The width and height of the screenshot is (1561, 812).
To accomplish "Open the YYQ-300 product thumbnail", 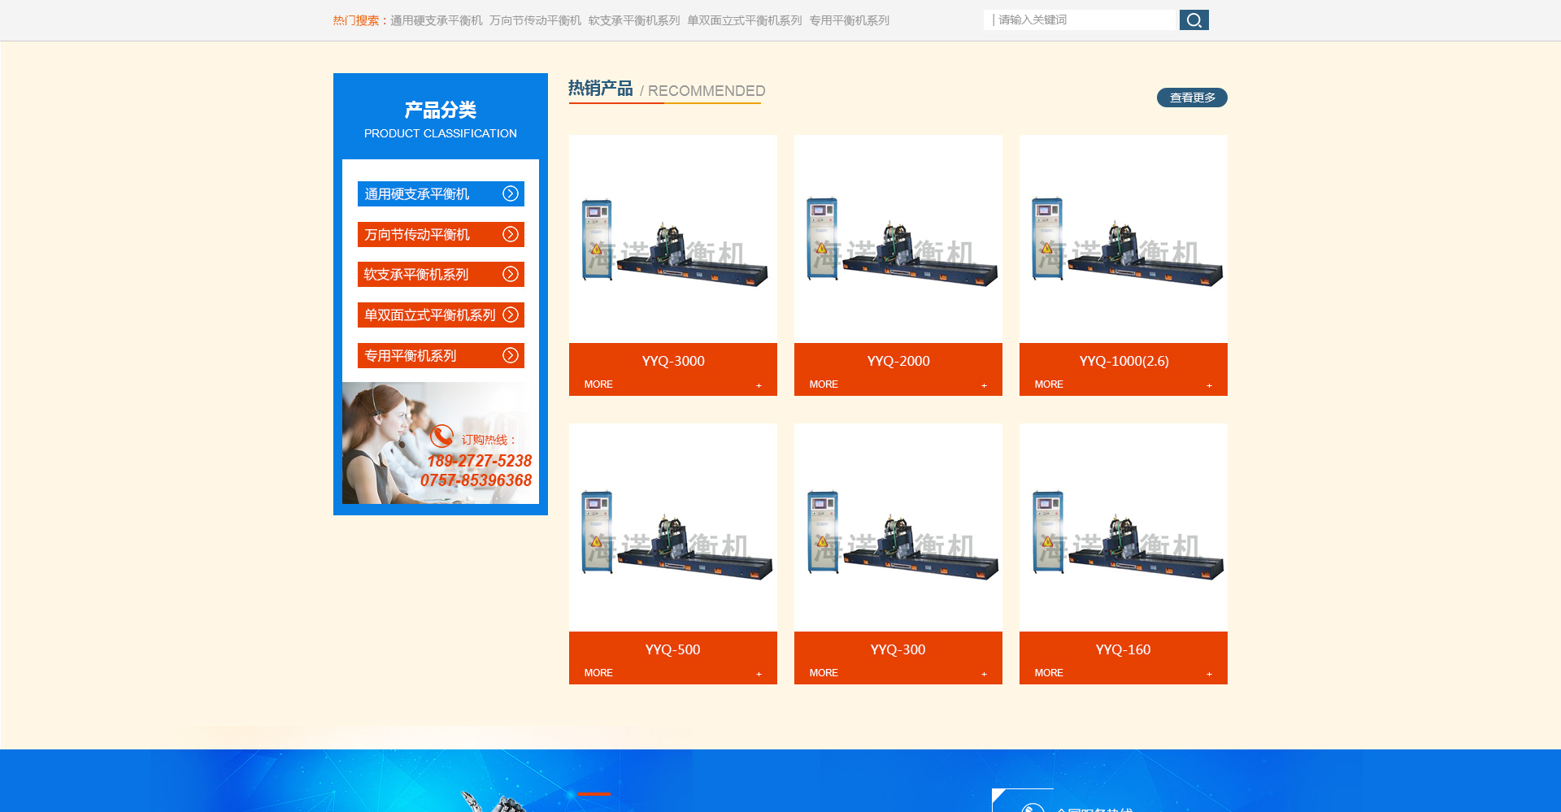I will [x=898, y=528].
